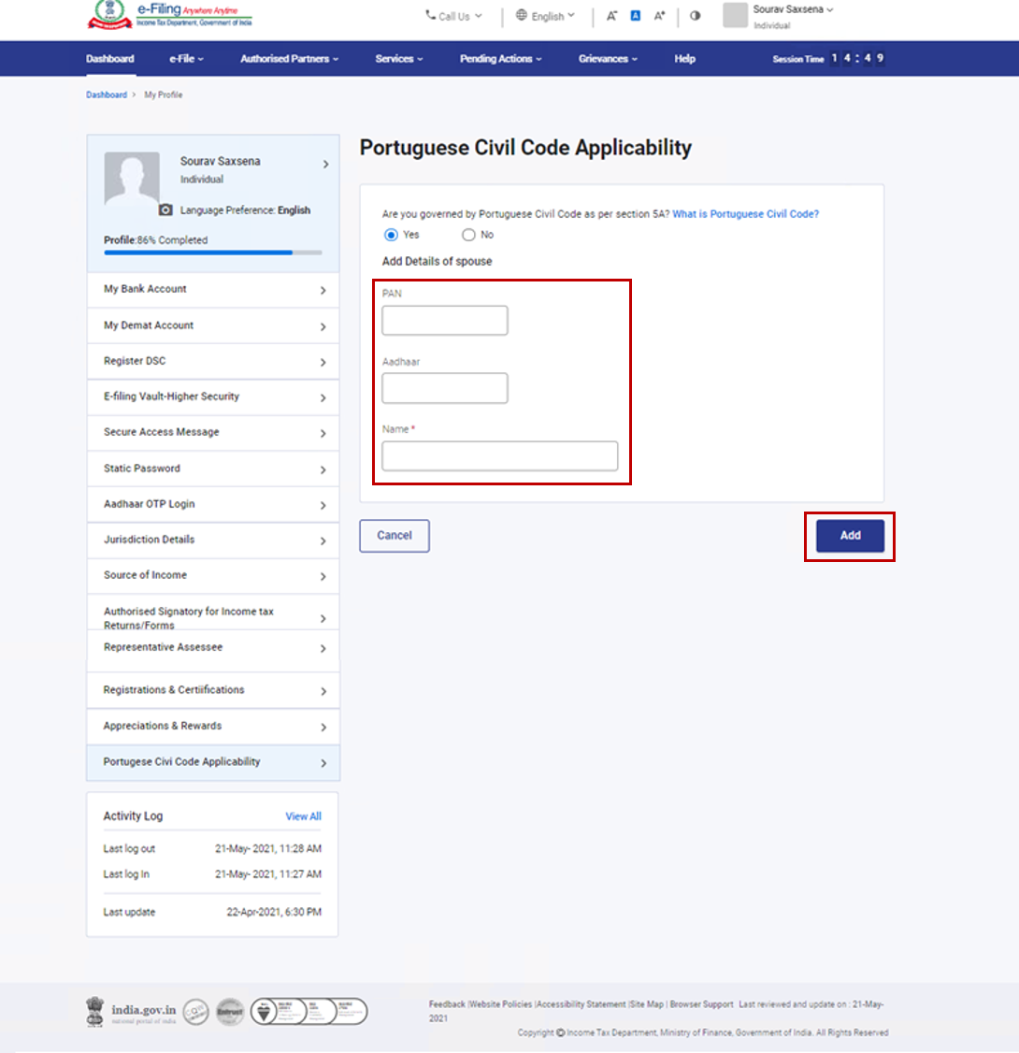Select Yes for Portuguese Civil Code

391,235
